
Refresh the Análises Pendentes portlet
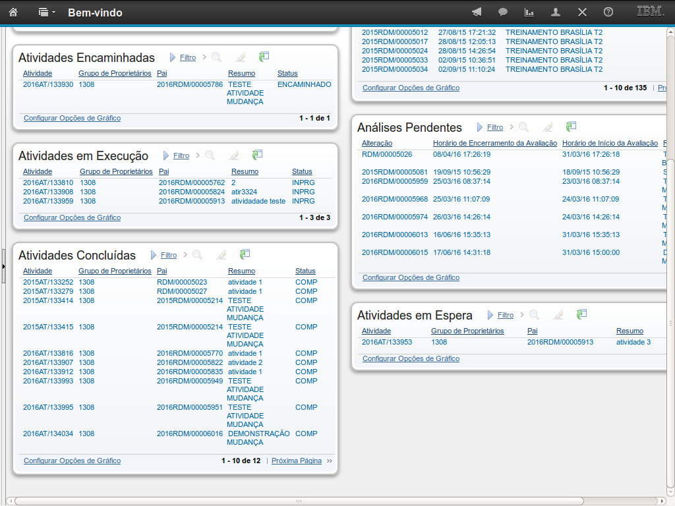[571, 126]
